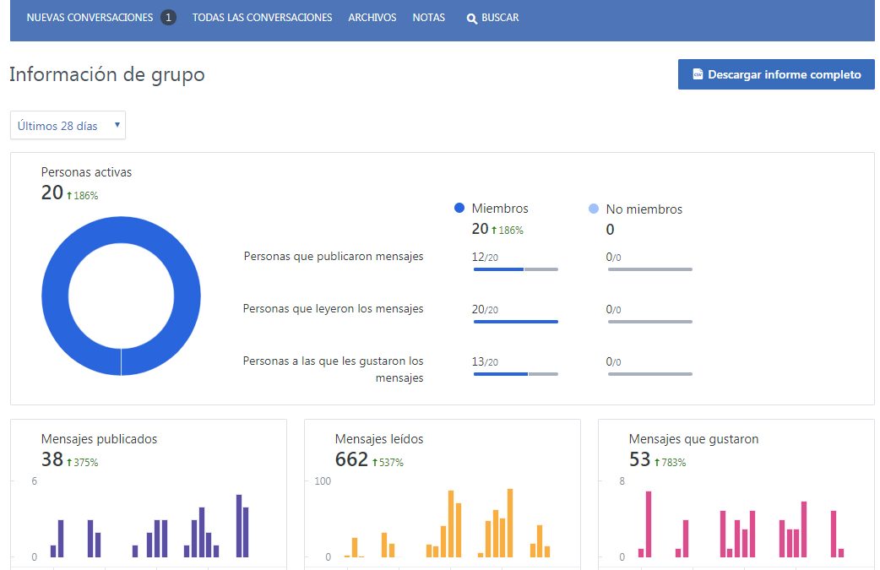Image resolution: width=880 pixels, height=570 pixels.
Task: Click the search magnifier icon
Action: (472, 18)
